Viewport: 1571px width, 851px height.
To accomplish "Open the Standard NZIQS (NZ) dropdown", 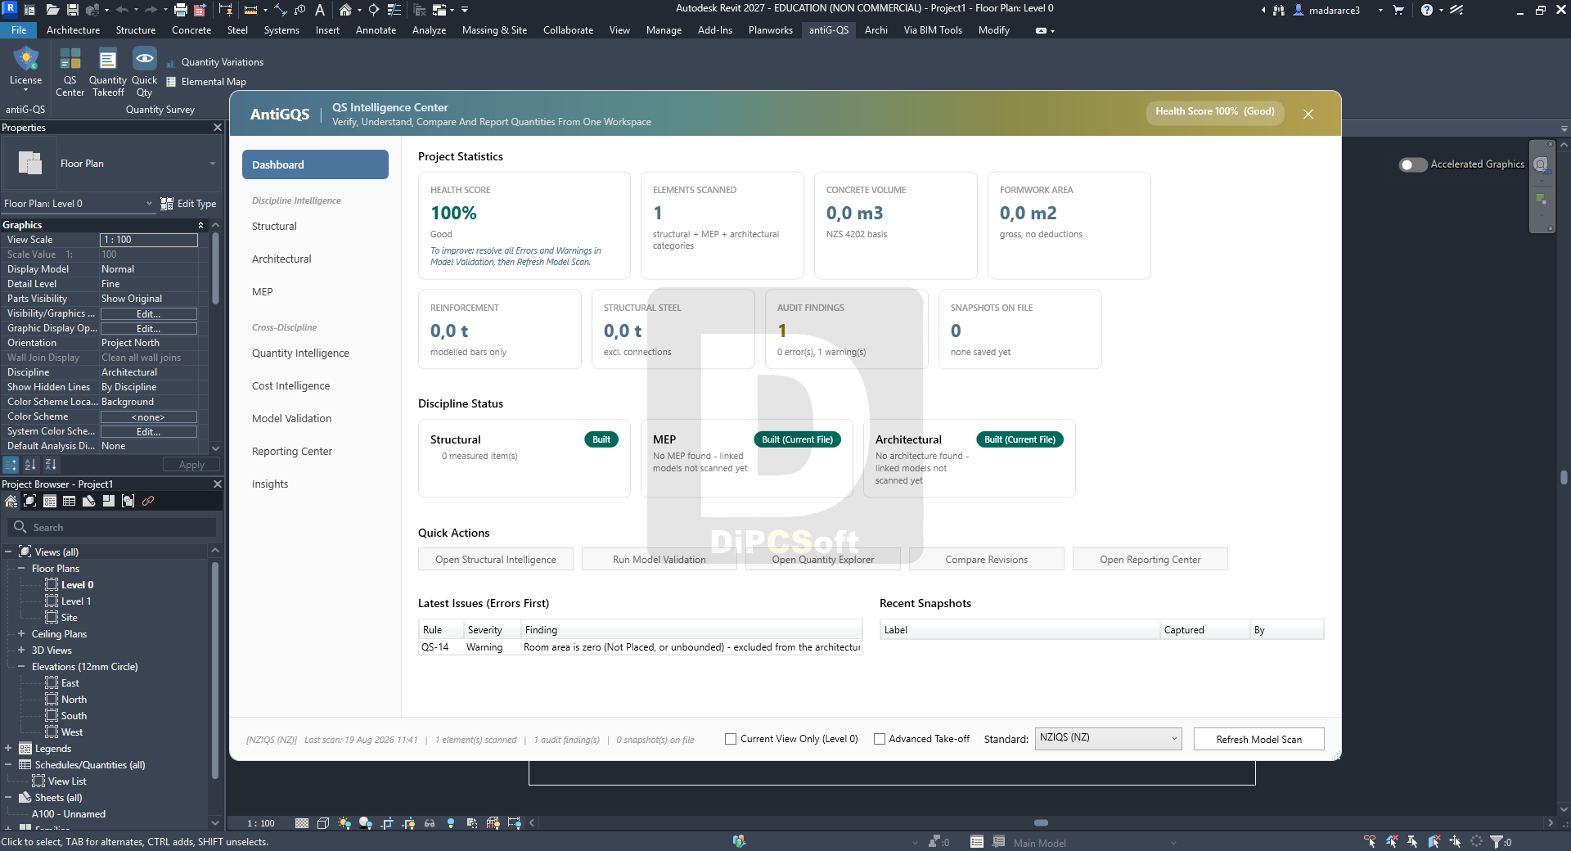I will (1109, 738).
